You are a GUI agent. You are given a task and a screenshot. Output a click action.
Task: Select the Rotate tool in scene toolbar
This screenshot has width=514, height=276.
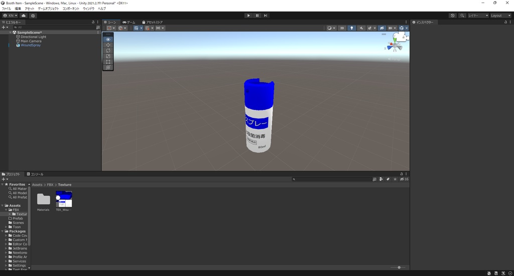108,51
